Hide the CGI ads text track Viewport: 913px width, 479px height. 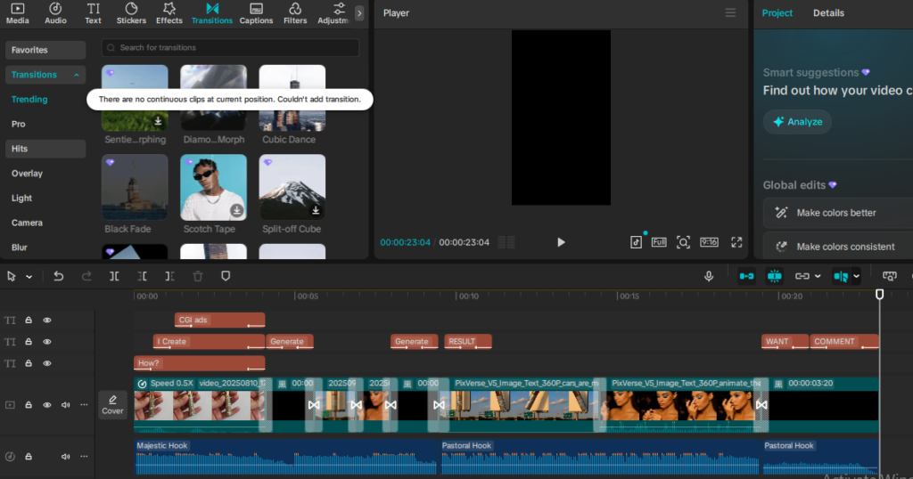(47, 320)
